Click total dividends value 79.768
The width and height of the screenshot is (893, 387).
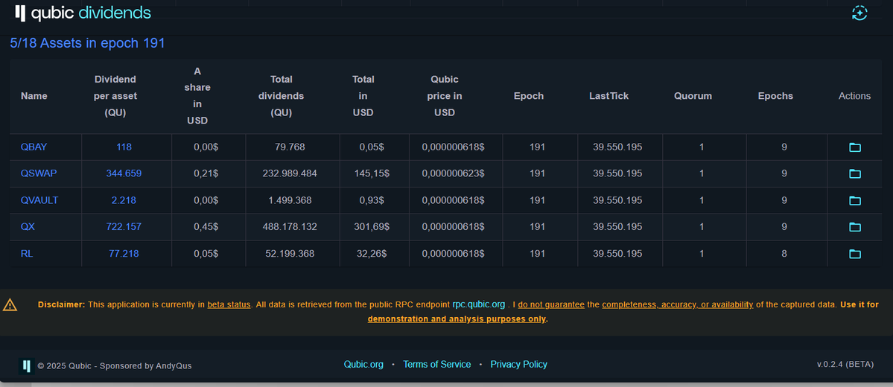(290, 147)
